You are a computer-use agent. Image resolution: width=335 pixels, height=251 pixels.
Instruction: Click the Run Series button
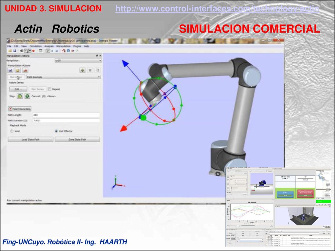38,89
